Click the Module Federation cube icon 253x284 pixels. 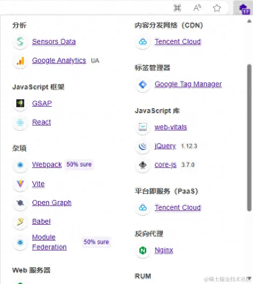20,243
